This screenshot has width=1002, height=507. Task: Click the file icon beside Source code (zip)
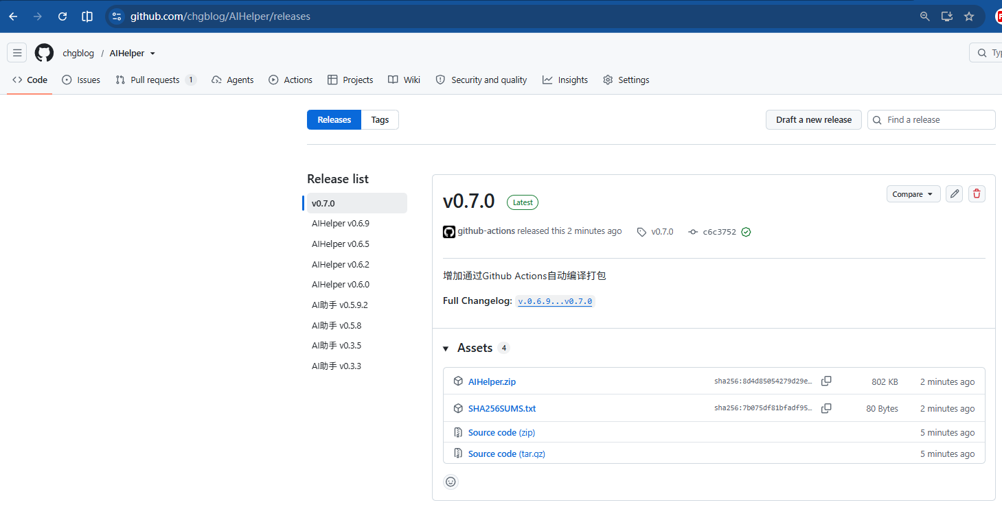(458, 433)
